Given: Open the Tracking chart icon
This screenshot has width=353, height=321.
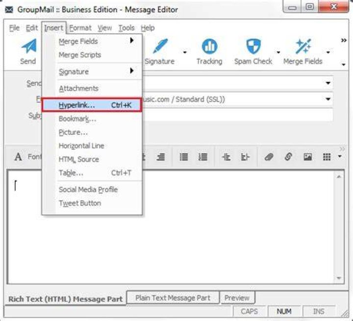Looking at the screenshot, I should point(210,46).
